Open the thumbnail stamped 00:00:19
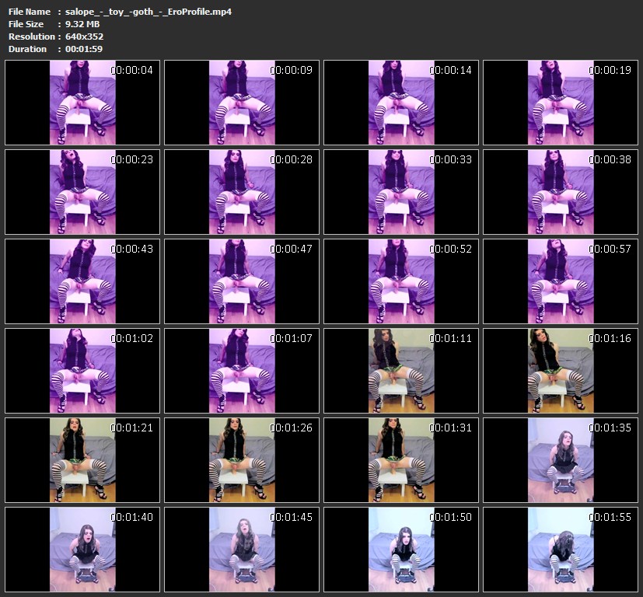Image resolution: width=643 pixels, height=597 pixels. pos(561,103)
